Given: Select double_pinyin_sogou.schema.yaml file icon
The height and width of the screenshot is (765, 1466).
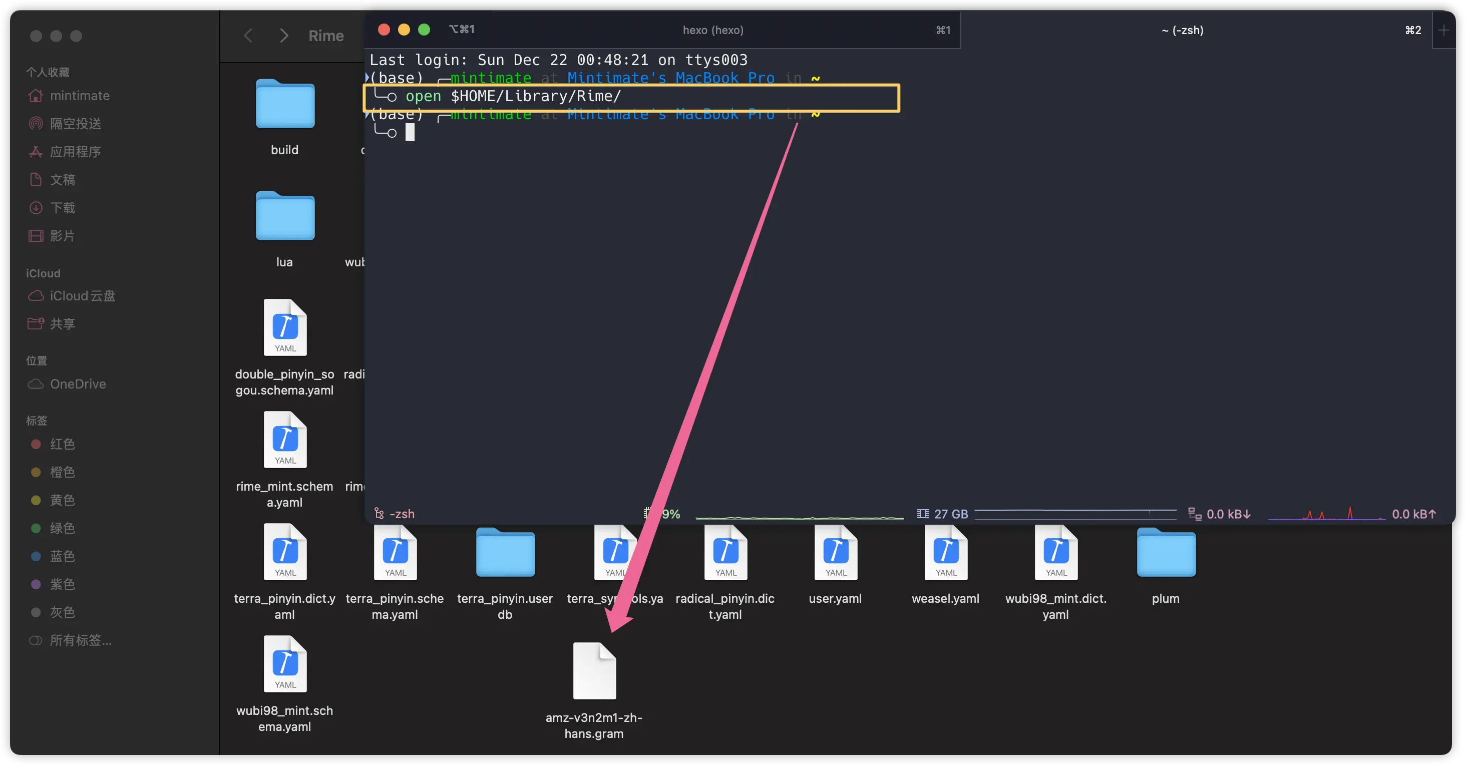Looking at the screenshot, I should coord(284,328).
